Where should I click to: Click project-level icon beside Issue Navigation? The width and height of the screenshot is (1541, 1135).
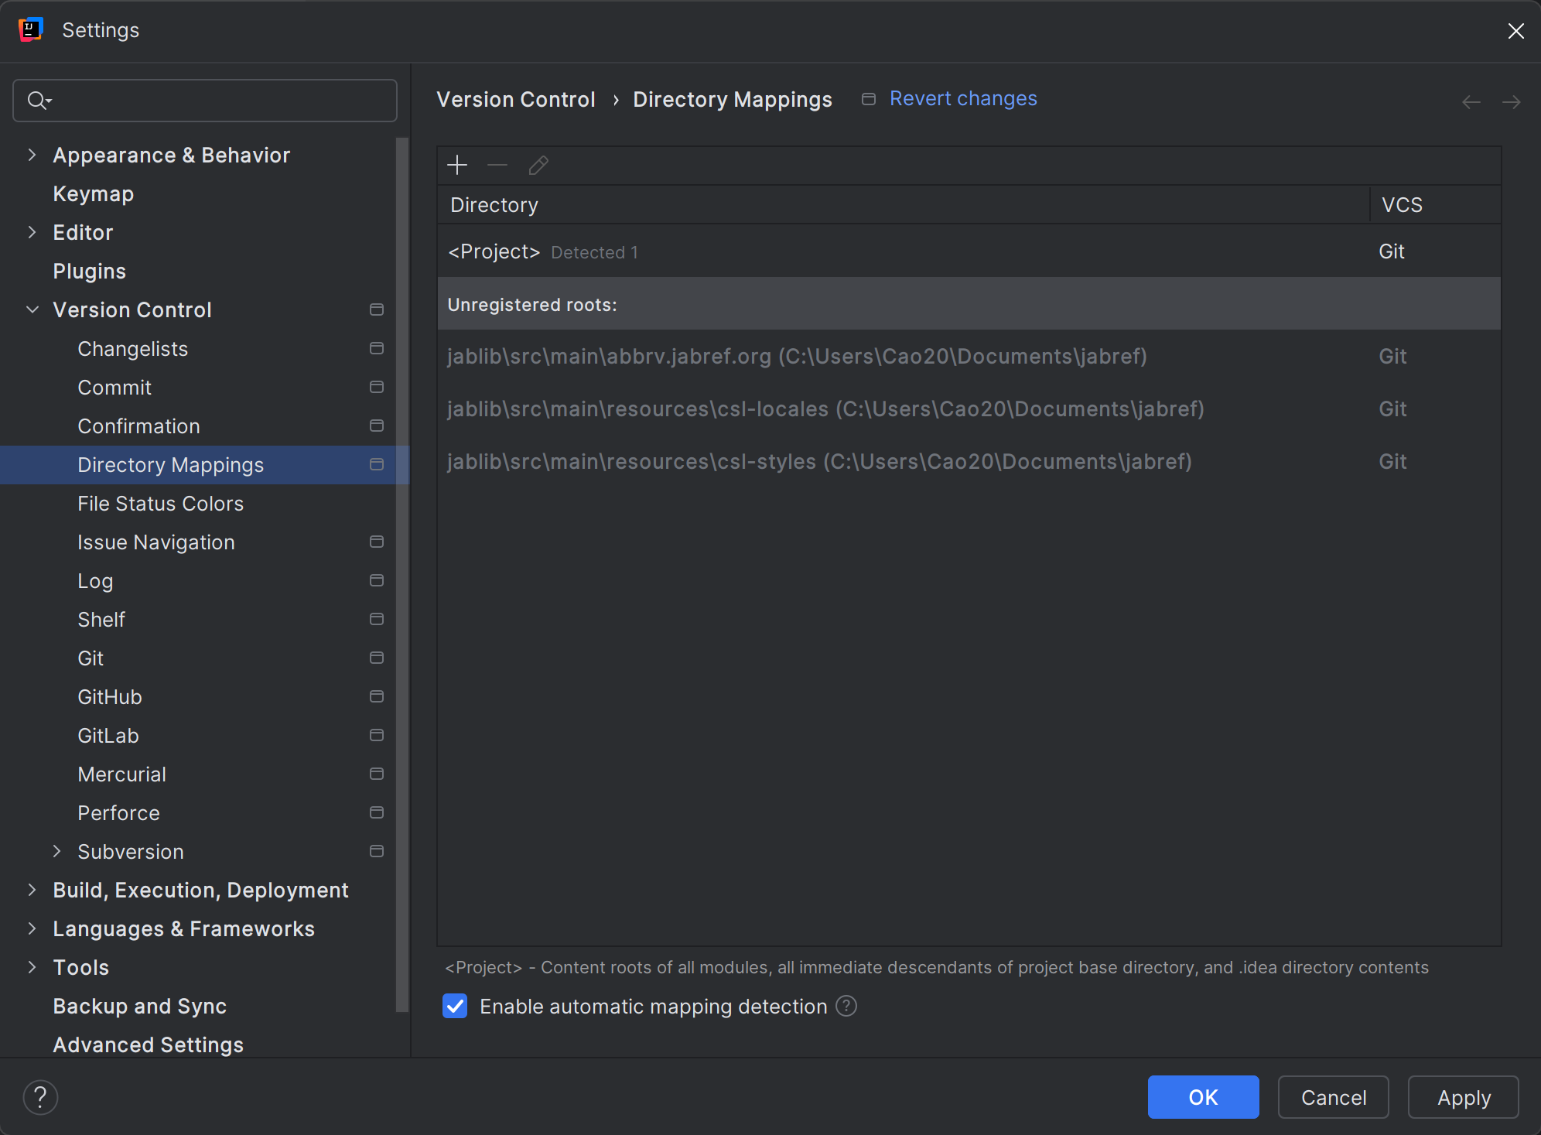[377, 542]
